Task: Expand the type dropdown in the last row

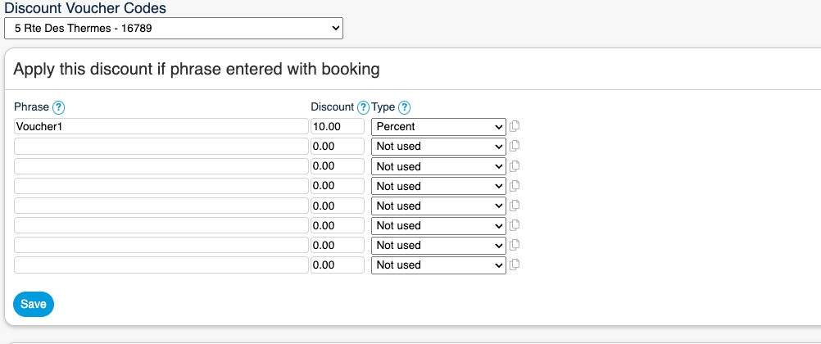Action: click(x=438, y=265)
